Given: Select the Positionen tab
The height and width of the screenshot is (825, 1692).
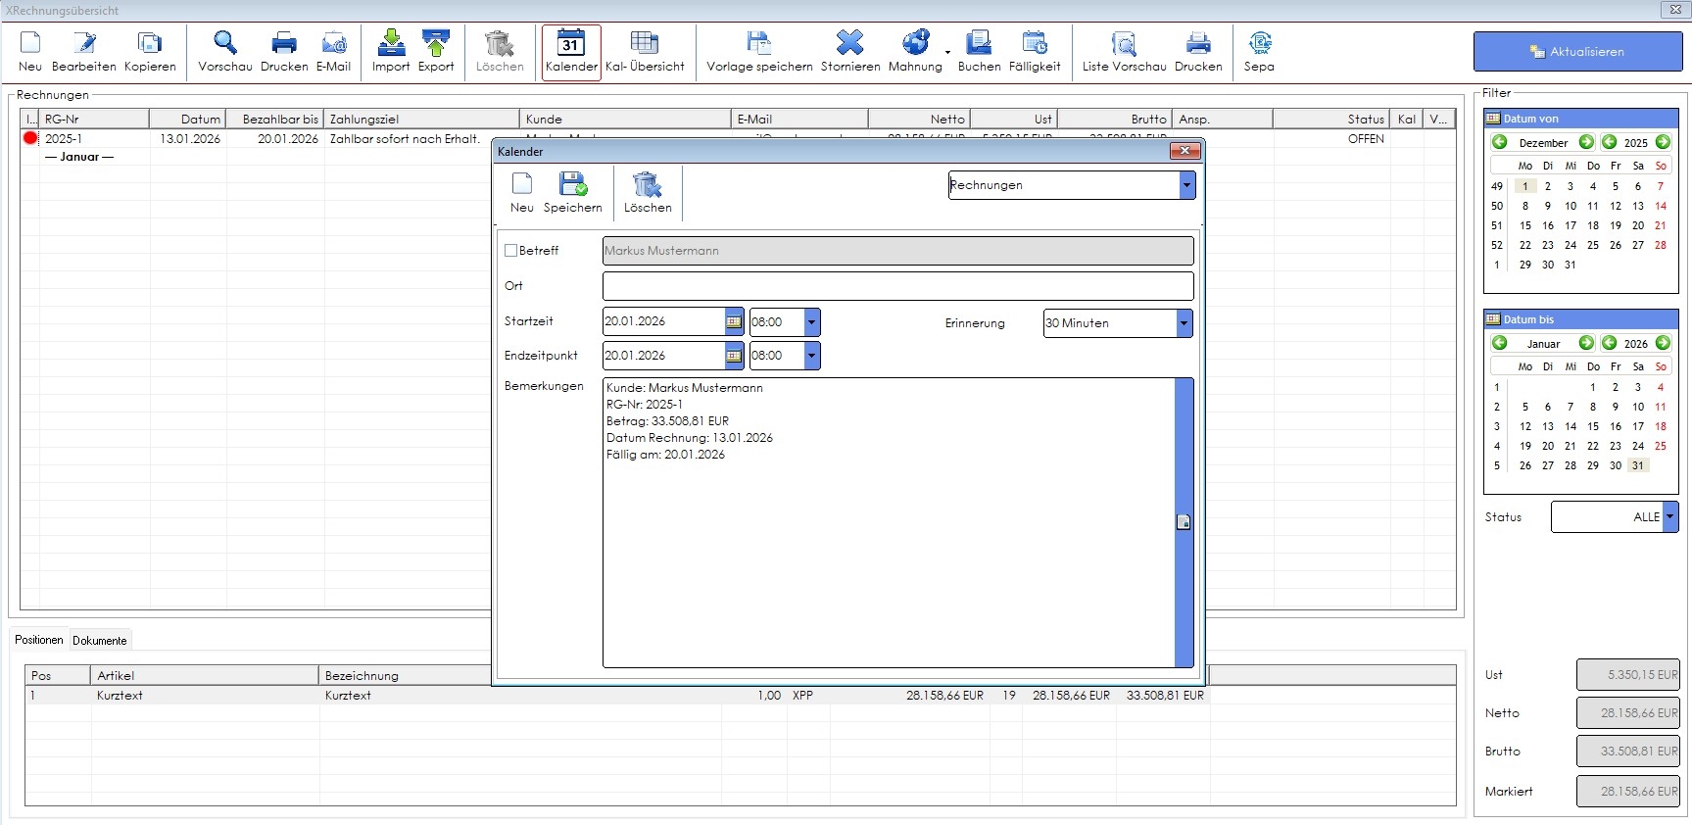Looking at the screenshot, I should 39,640.
